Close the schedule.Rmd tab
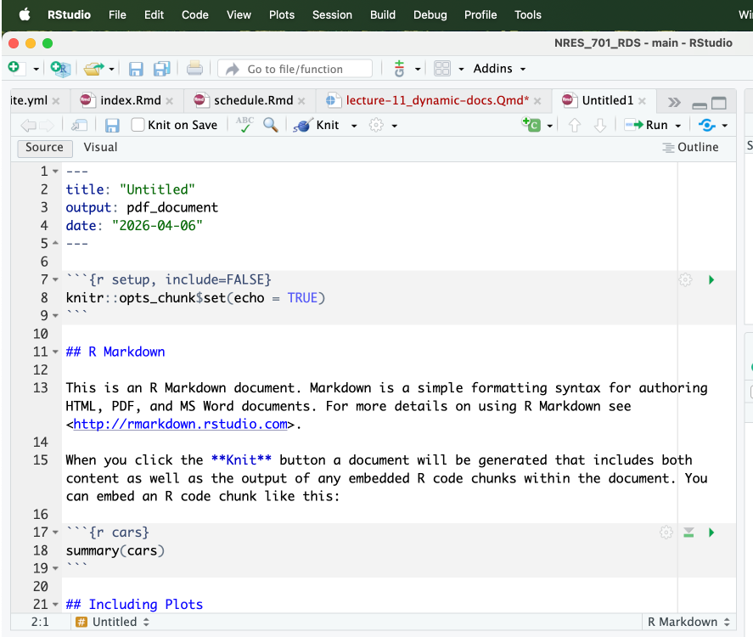The image size is (753, 637). click(x=301, y=101)
